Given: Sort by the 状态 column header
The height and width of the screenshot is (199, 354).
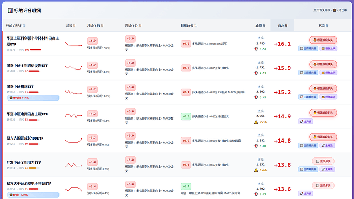Looking at the screenshot, I should point(323,26).
